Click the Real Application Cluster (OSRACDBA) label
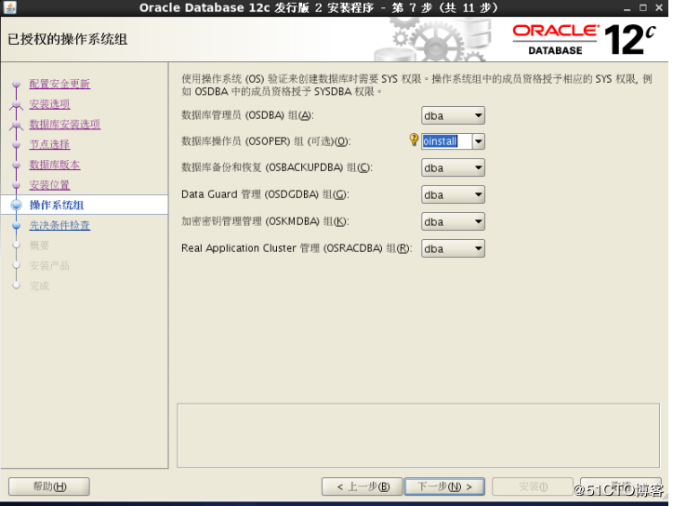This screenshot has width=673, height=506. pos(297,248)
